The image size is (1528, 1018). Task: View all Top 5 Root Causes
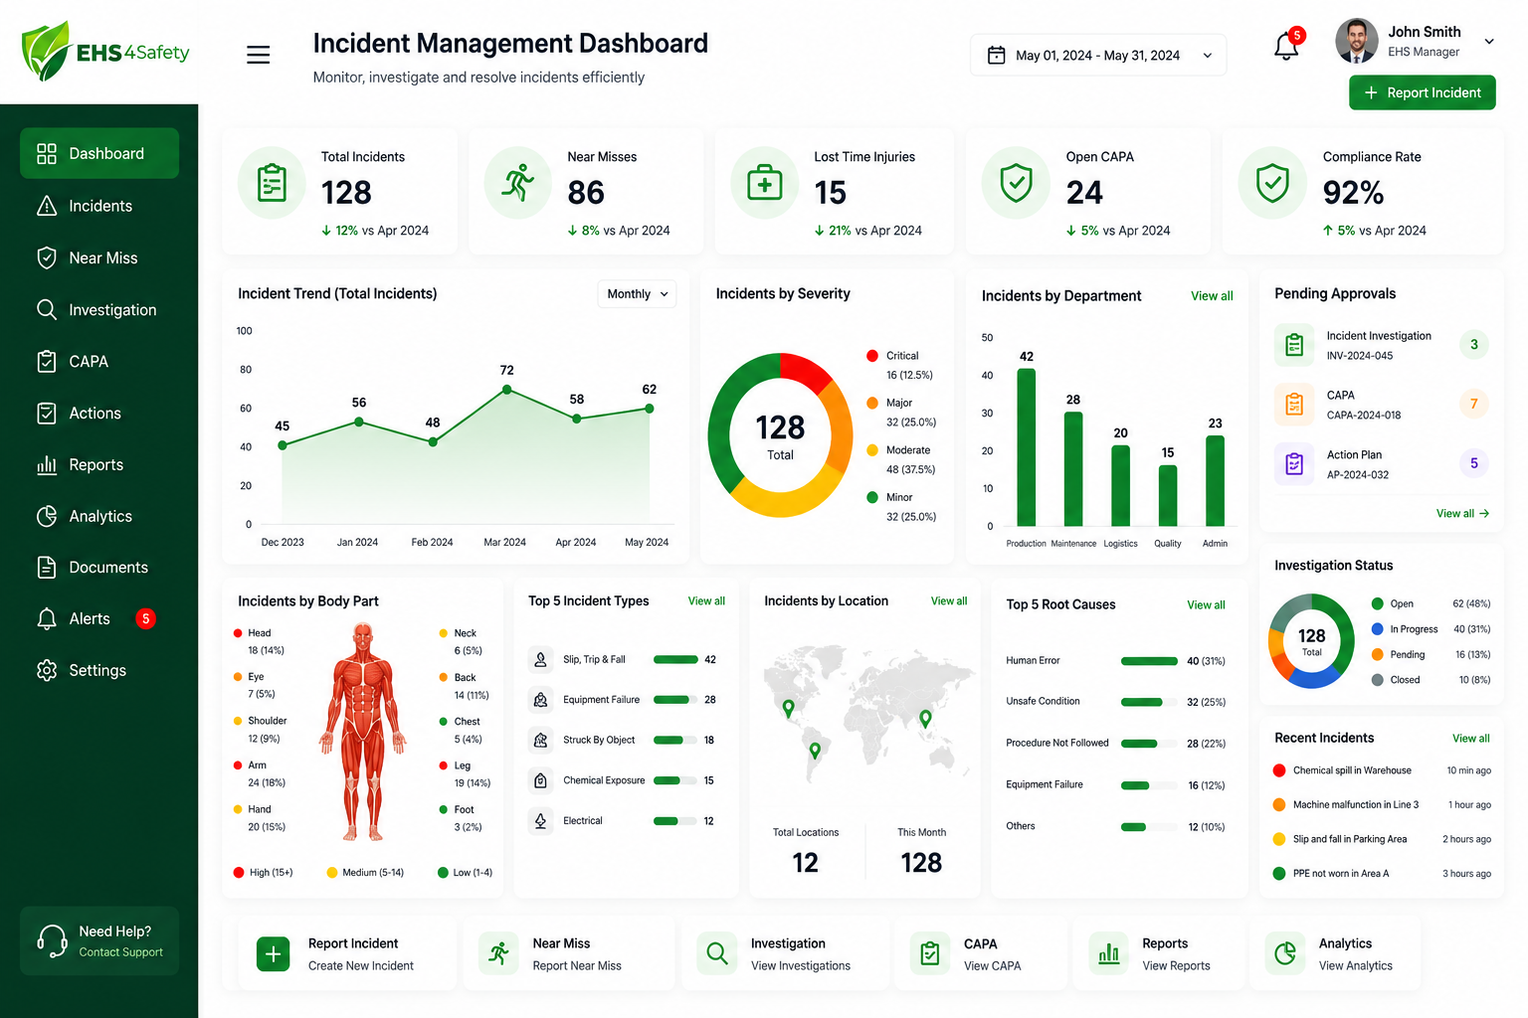(x=1206, y=605)
